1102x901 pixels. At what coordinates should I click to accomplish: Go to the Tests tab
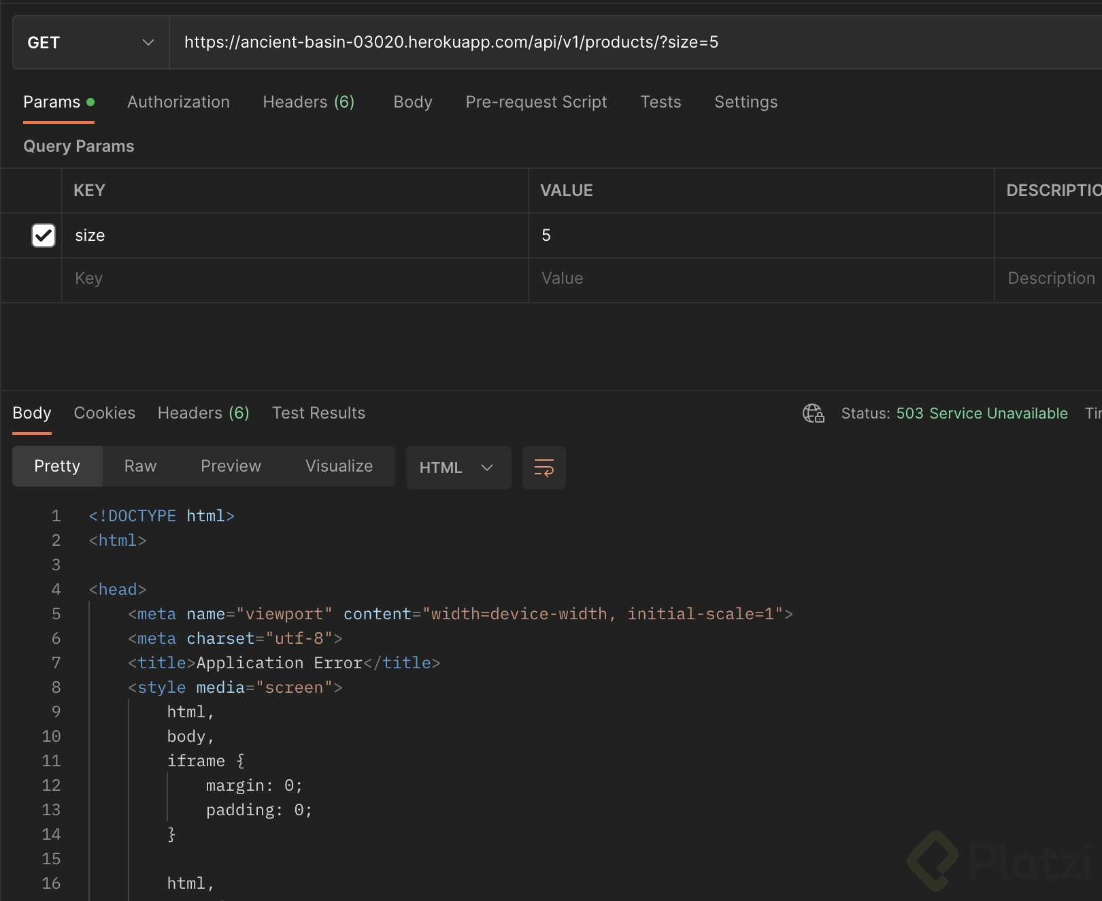coord(660,102)
